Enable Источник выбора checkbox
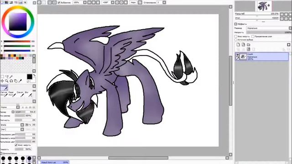The height and width of the screenshot is (164, 292). click(x=236, y=40)
